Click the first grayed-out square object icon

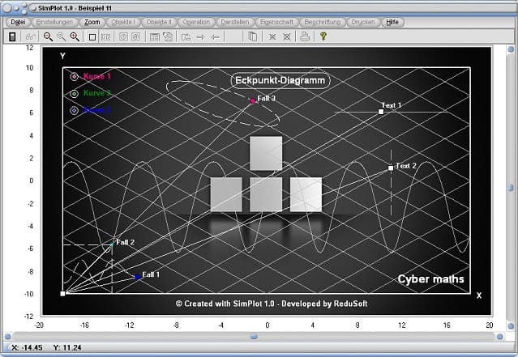(x=123, y=36)
